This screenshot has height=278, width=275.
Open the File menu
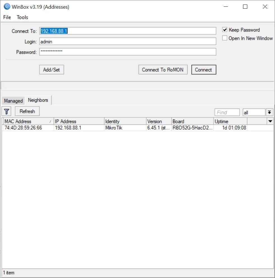[7, 17]
